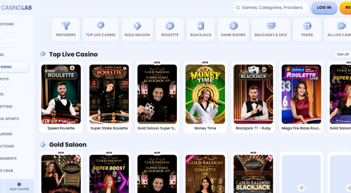Focus the Games, Categories, Providers search field
The image size is (351, 193).
[x=271, y=7]
